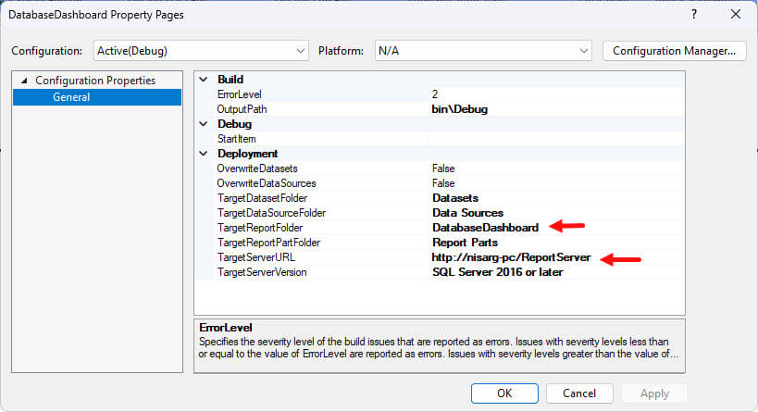Select the OverwriteDatasets property name

pyautogui.click(x=257, y=169)
